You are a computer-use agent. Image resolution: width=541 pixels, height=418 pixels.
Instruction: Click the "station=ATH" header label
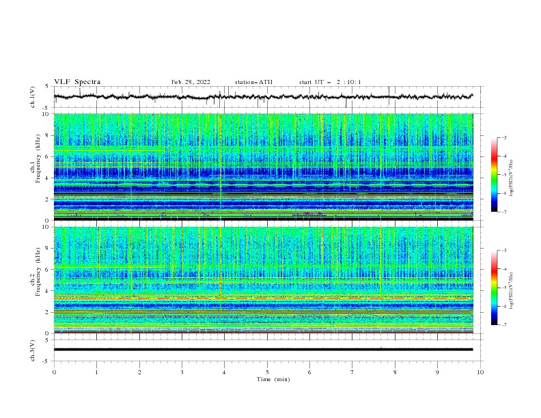(253, 82)
